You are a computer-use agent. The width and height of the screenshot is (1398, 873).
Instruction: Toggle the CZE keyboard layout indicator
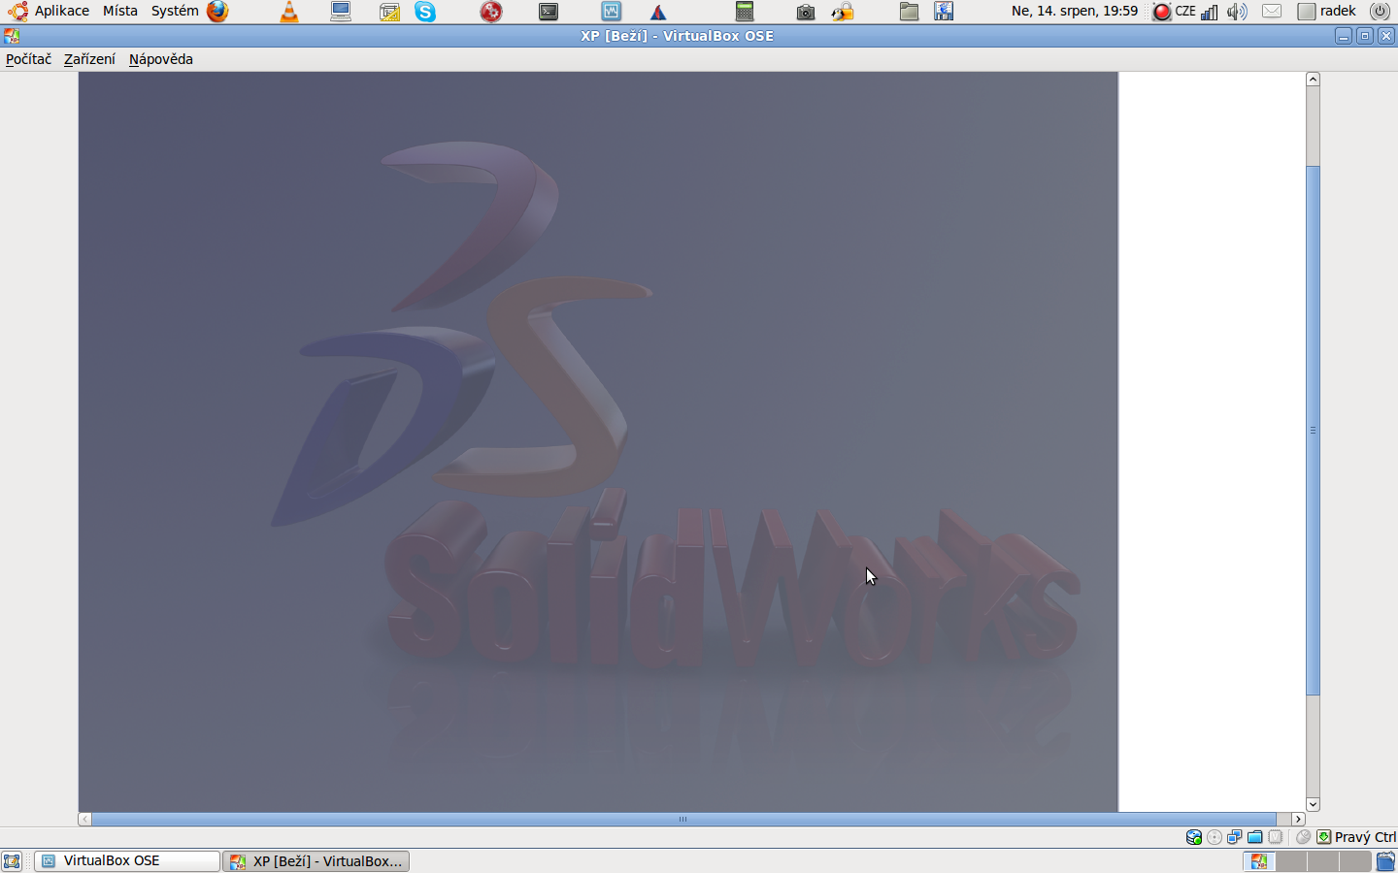[1184, 12]
